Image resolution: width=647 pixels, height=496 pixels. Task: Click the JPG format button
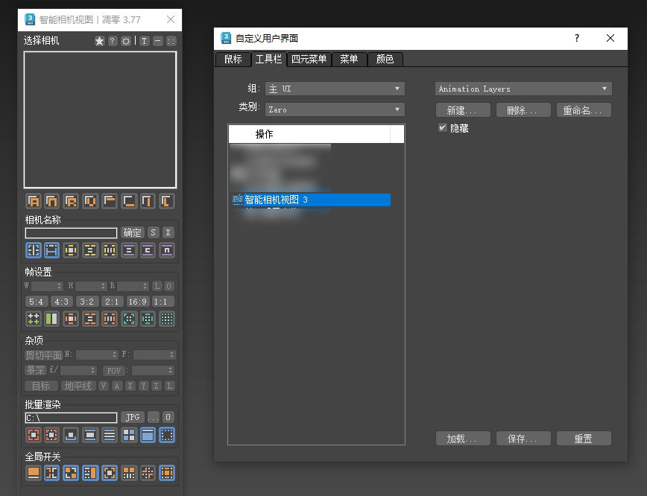click(x=133, y=417)
